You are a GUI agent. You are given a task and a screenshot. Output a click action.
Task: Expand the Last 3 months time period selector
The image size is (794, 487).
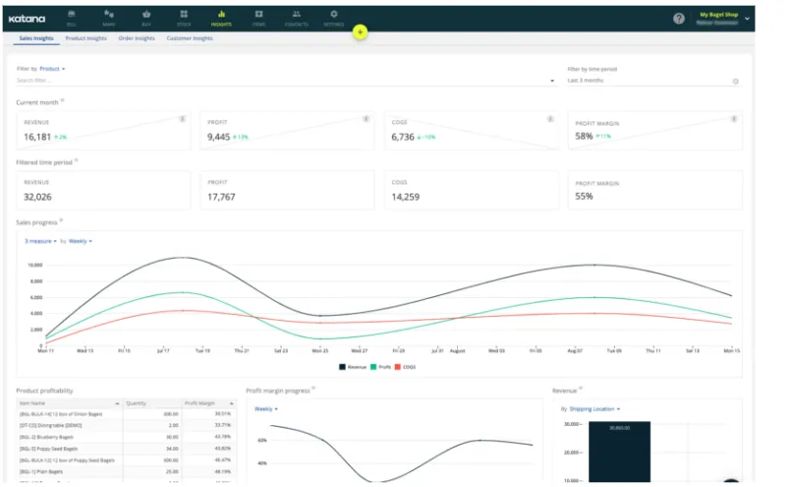click(652, 81)
